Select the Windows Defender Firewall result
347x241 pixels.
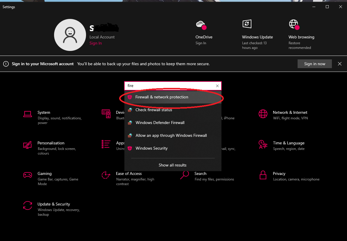[173, 123]
